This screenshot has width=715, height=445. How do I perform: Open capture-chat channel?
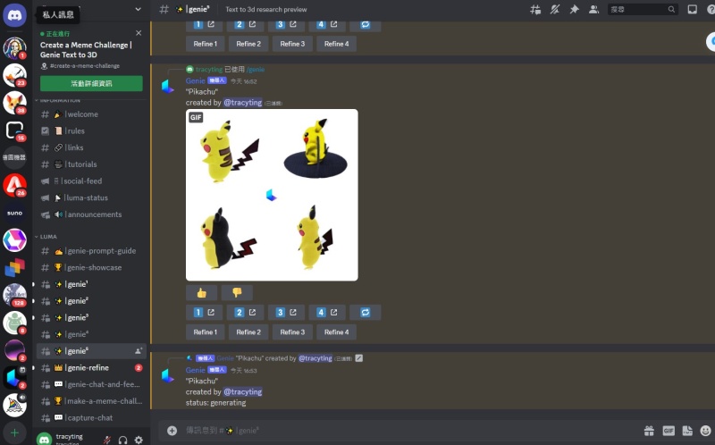click(91, 417)
